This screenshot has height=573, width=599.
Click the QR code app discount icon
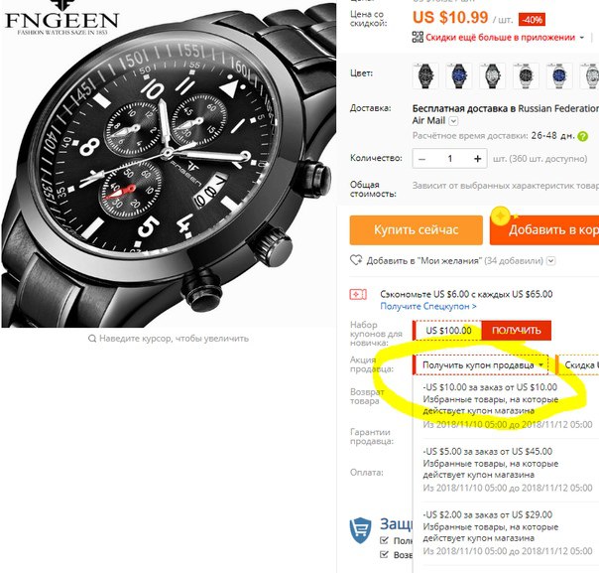click(x=418, y=37)
